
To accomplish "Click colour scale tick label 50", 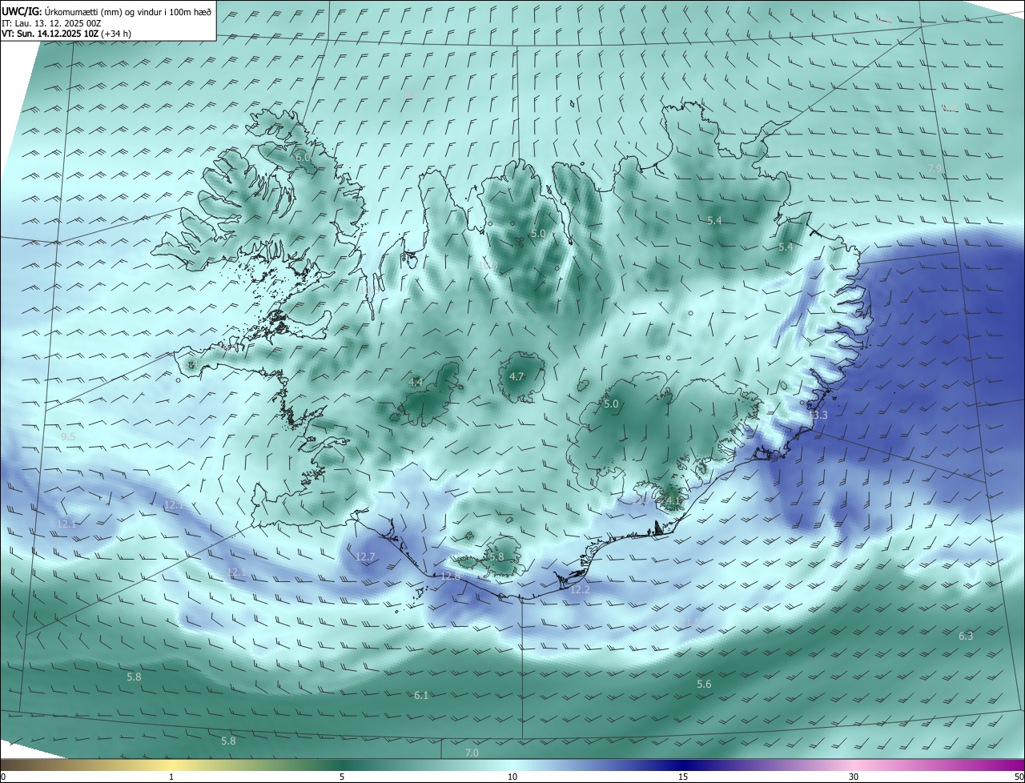I will 1019,777.
